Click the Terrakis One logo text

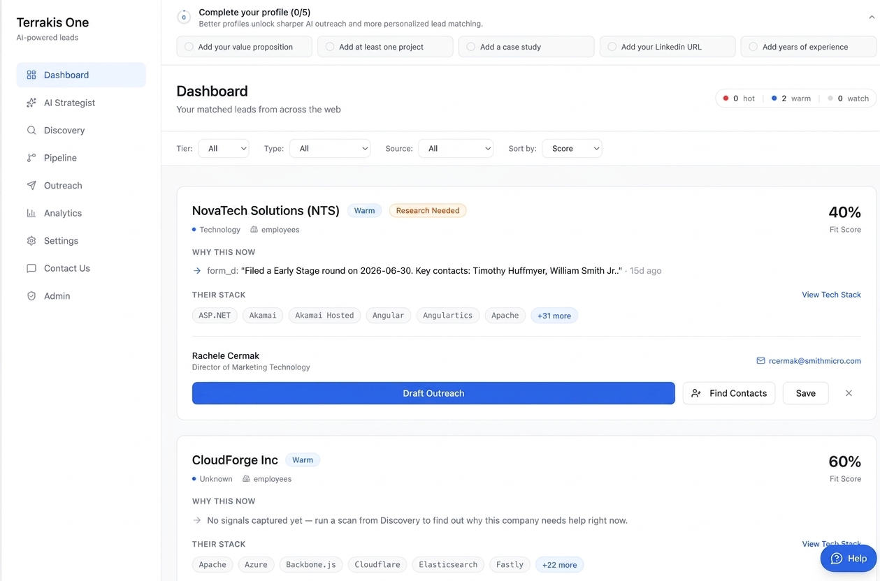point(52,22)
